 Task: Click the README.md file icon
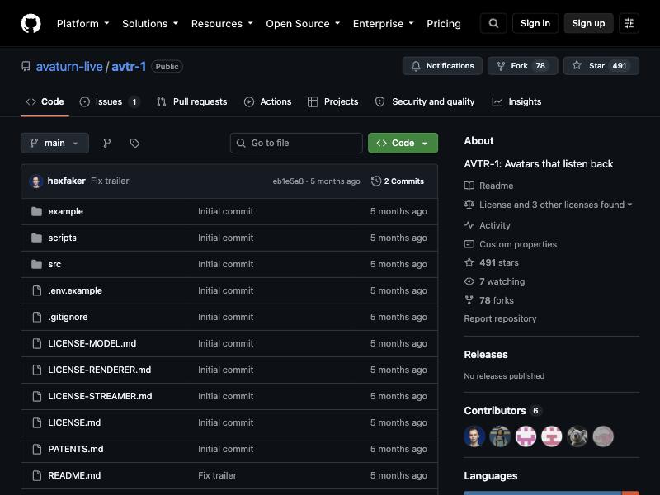(x=37, y=475)
